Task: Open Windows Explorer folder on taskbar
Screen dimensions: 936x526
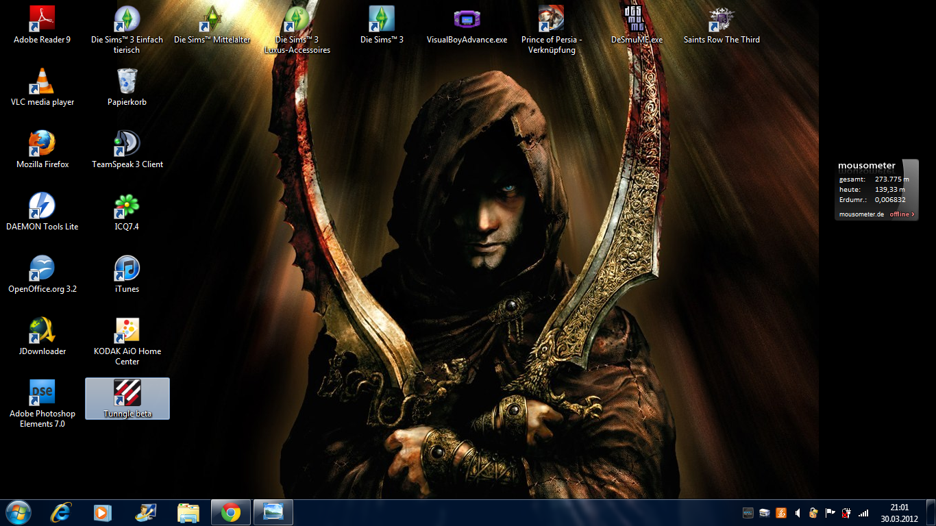Action: click(188, 512)
